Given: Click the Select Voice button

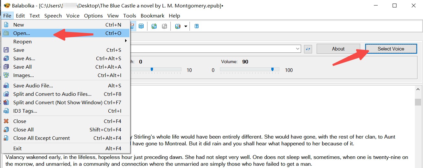Looking at the screenshot, I should click(391, 49).
